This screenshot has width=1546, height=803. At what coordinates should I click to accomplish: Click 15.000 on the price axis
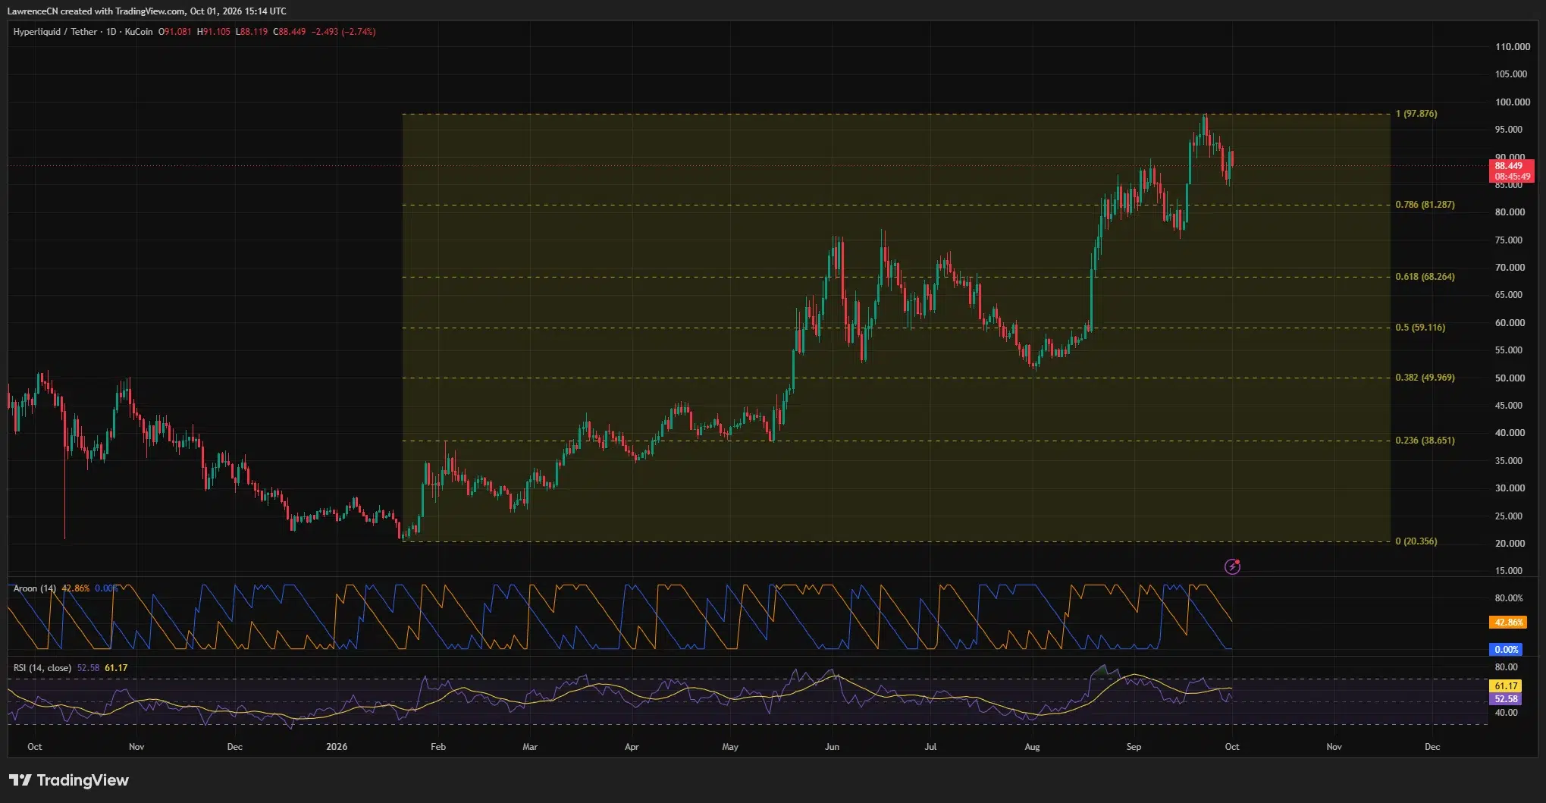pyautogui.click(x=1509, y=571)
